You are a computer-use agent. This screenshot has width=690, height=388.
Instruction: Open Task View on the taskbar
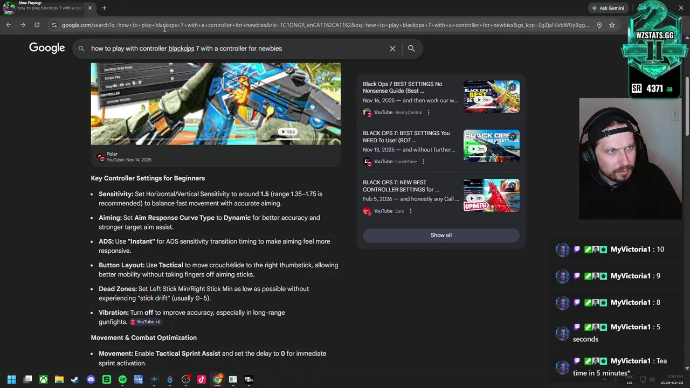click(x=27, y=379)
